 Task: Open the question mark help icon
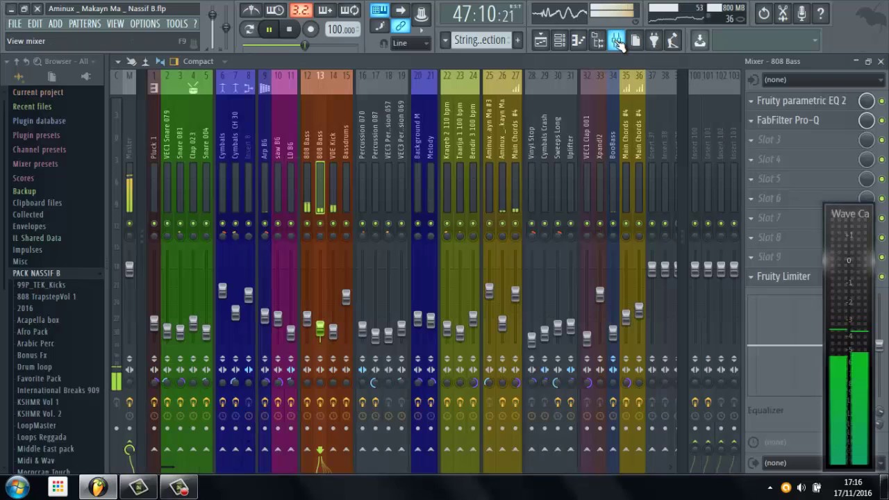(x=820, y=13)
